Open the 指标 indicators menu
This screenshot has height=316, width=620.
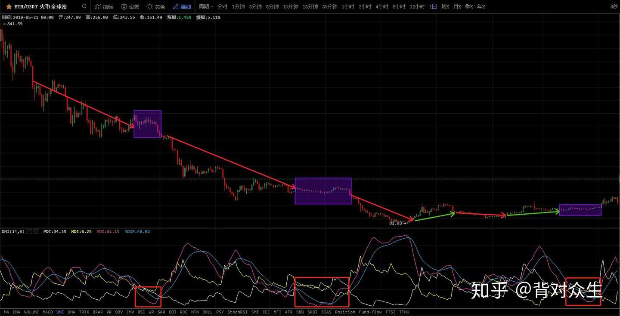104,7
